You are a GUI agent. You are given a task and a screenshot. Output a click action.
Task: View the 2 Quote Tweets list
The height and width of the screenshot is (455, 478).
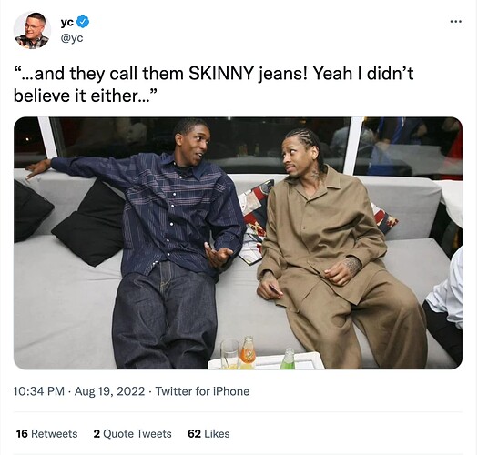point(132,434)
